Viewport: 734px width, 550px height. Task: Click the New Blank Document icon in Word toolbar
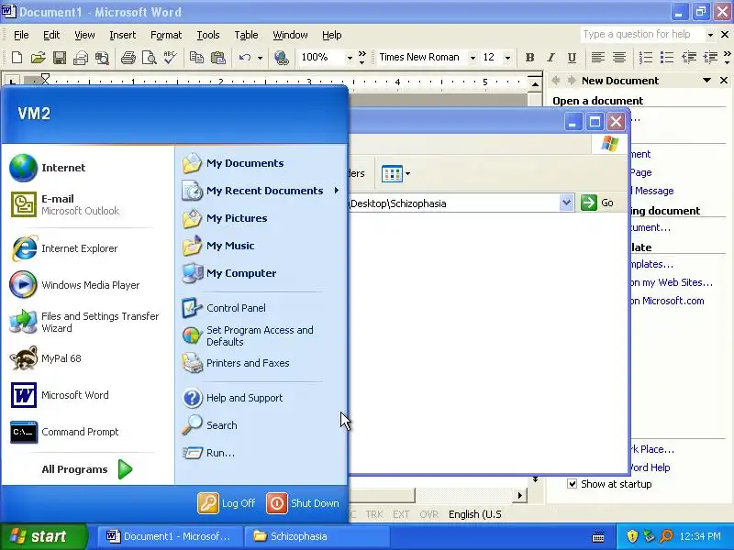[17, 58]
